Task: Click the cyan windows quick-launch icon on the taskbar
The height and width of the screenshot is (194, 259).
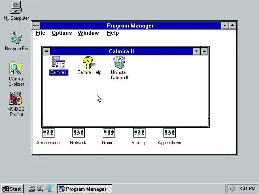Action: click(49, 189)
